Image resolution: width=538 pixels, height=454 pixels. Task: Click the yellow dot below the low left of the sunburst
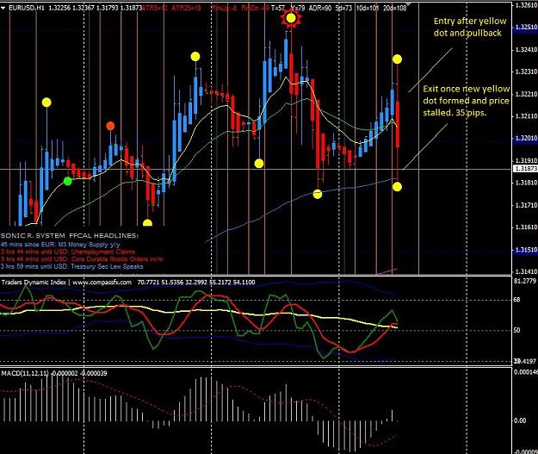pyautogui.click(x=259, y=164)
